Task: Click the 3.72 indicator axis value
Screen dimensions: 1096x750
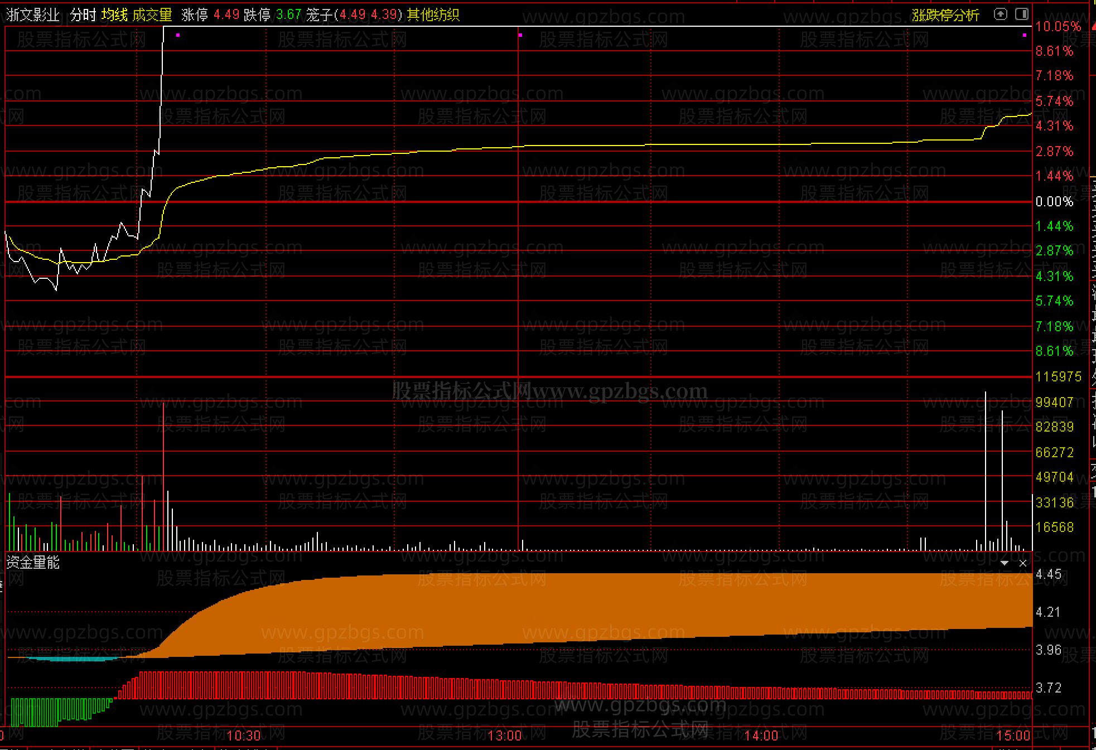Action: point(1049,688)
